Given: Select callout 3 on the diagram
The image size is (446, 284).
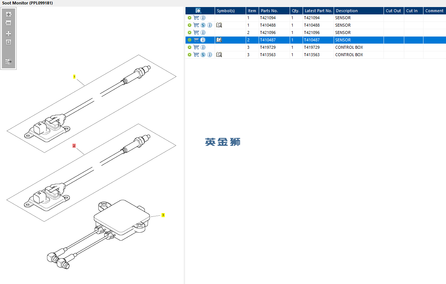Looking at the screenshot, I should (x=163, y=215).
